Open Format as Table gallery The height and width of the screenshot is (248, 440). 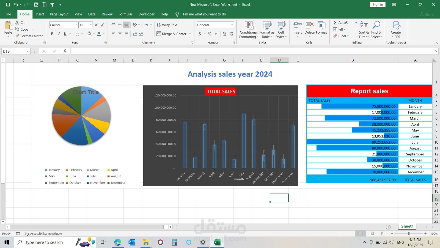click(267, 30)
